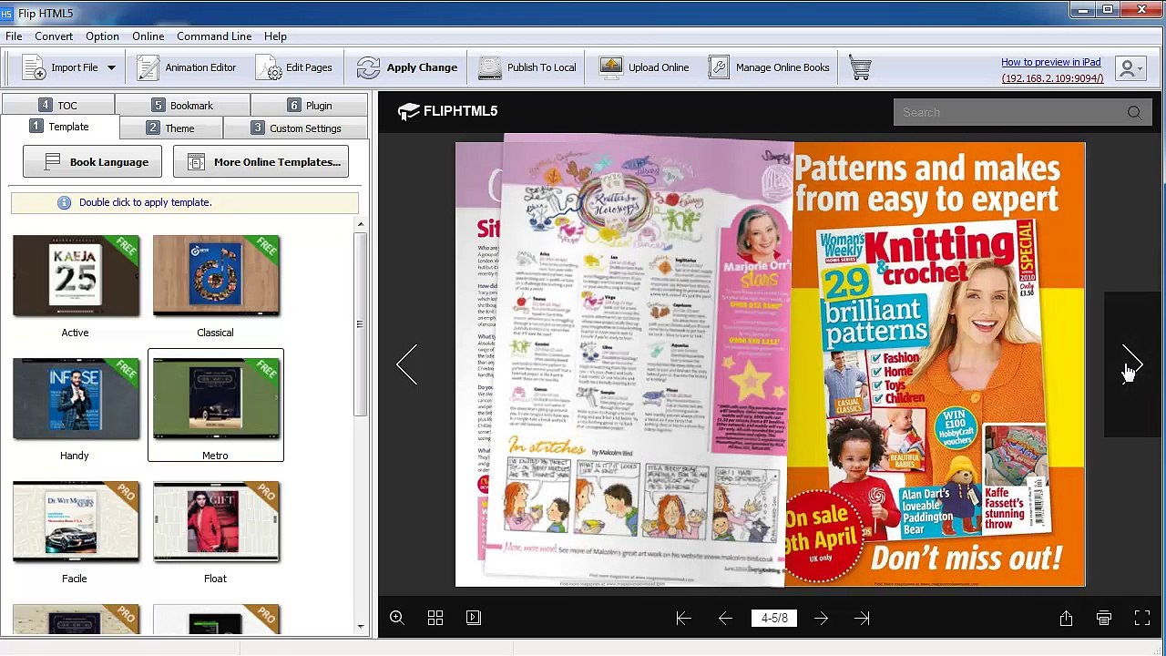The width and height of the screenshot is (1166, 656).
Task: Click Upload Online button
Action: click(x=644, y=67)
